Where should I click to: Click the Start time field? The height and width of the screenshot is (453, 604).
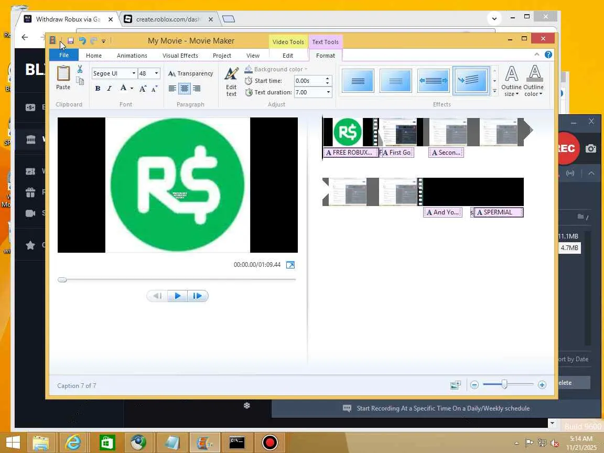309,81
